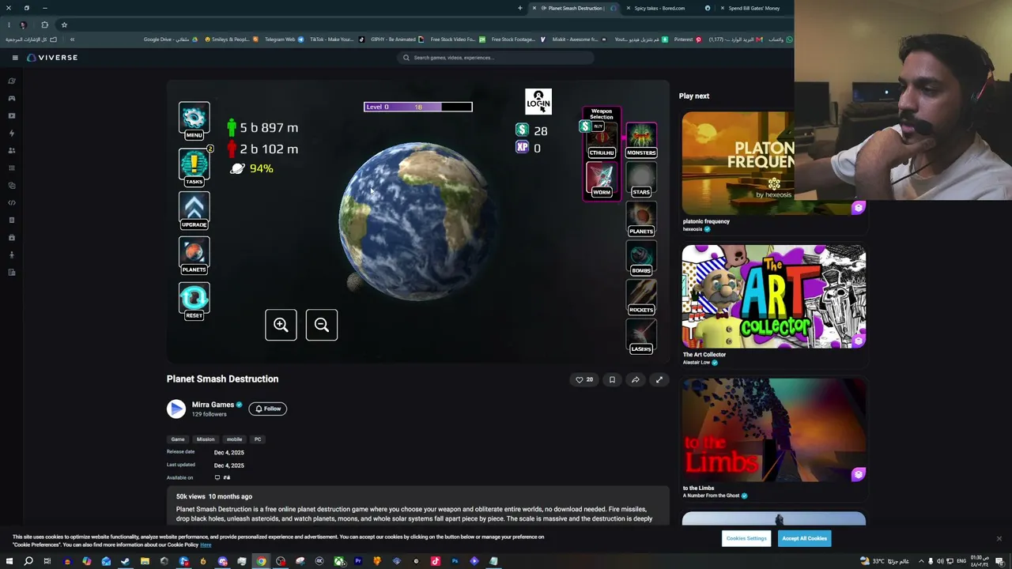Viewport: 1012px width, 569px height.
Task: Choose the CTHULHU weapon
Action: 602,140
